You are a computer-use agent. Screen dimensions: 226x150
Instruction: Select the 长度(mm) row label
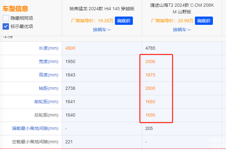48,48
